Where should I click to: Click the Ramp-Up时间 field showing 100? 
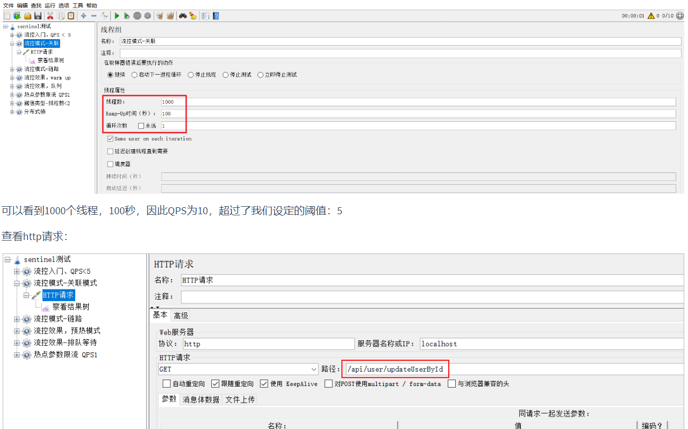point(418,114)
